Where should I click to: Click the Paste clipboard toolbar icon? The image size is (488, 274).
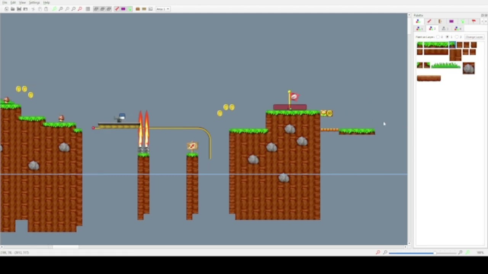coord(46,9)
